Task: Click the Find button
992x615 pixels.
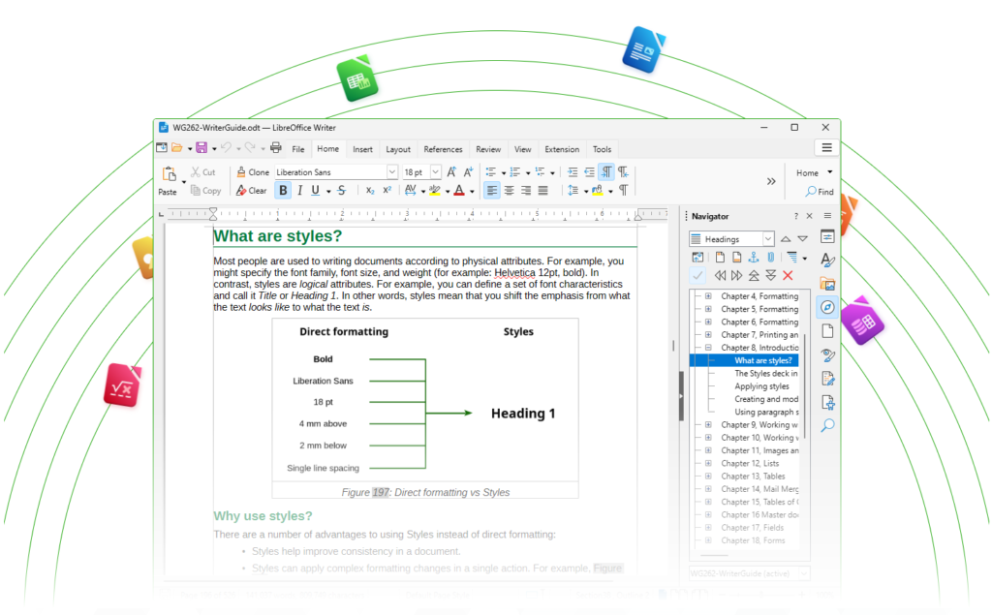Action: 820,191
